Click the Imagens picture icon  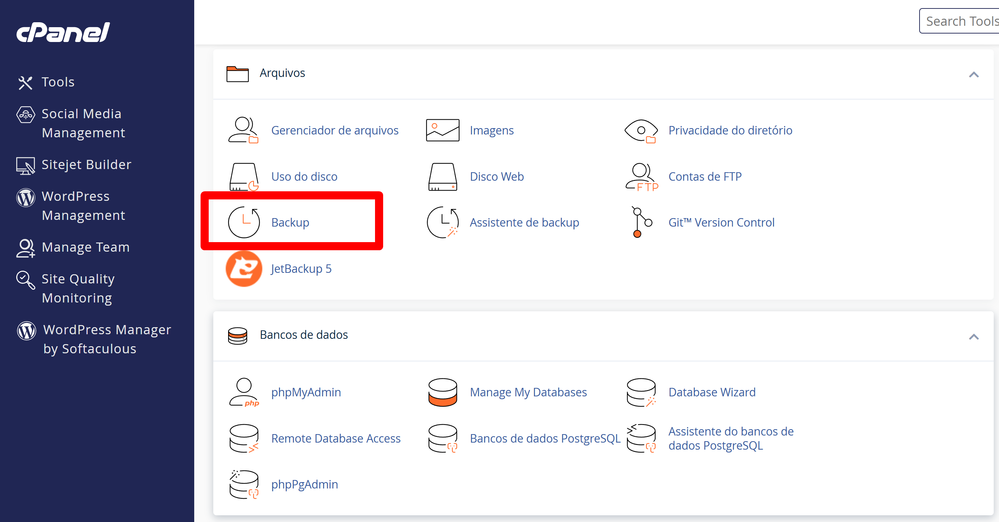coord(442,130)
